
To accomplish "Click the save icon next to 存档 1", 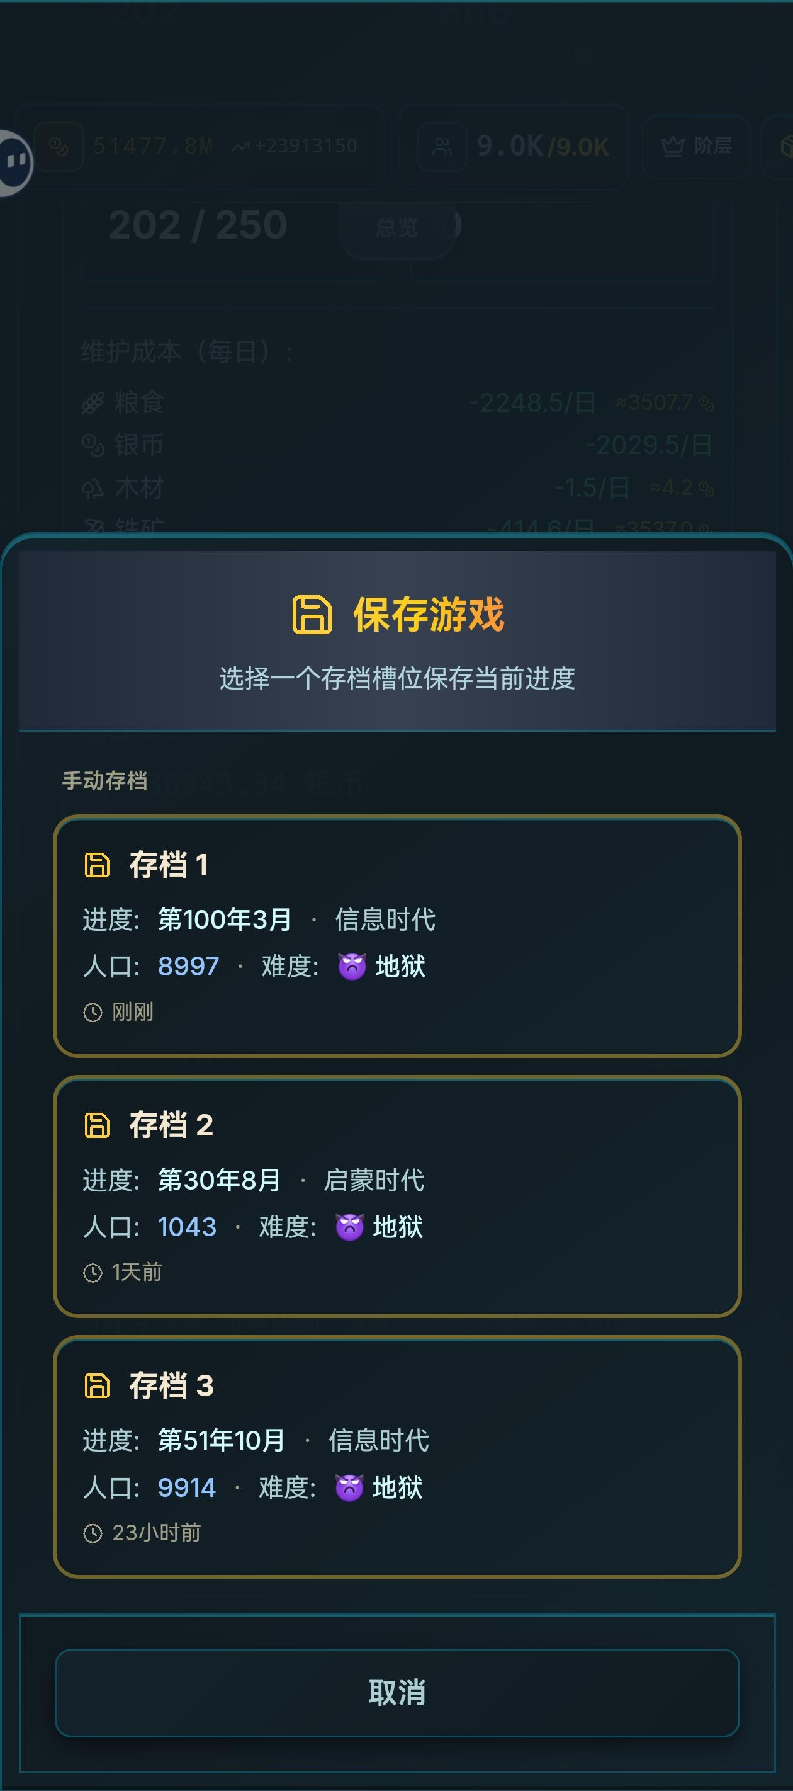I will point(96,865).
